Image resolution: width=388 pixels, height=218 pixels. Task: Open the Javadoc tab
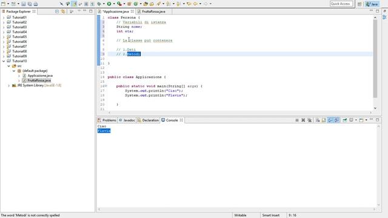(x=127, y=120)
